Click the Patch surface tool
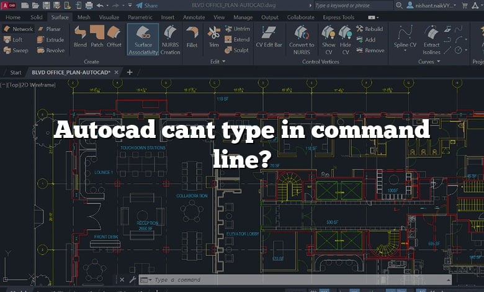The height and width of the screenshot is (292, 484). pos(97,37)
